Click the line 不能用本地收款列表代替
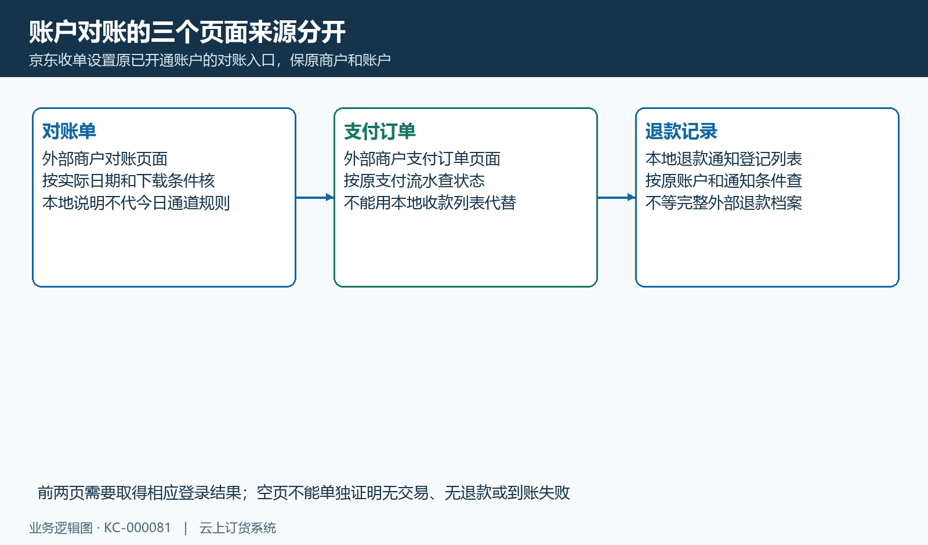Image resolution: width=928 pixels, height=545 pixels. point(430,203)
